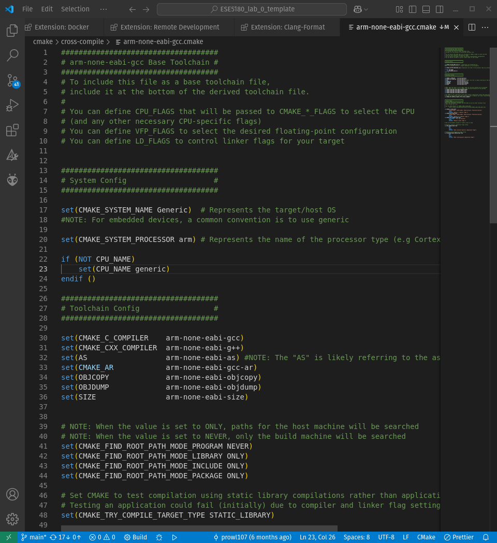The image size is (497, 543).
Task: Open the Run and Debug view
Action: tap(12, 105)
